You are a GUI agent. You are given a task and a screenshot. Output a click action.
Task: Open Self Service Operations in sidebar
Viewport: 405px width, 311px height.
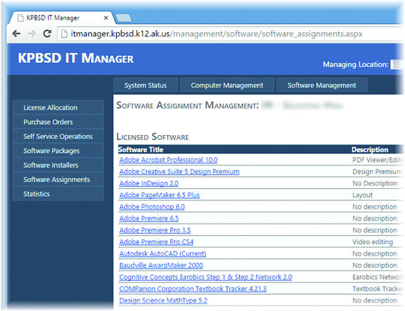click(x=58, y=137)
